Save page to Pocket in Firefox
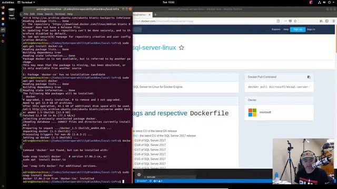 pyautogui.click(x=290, y=21)
